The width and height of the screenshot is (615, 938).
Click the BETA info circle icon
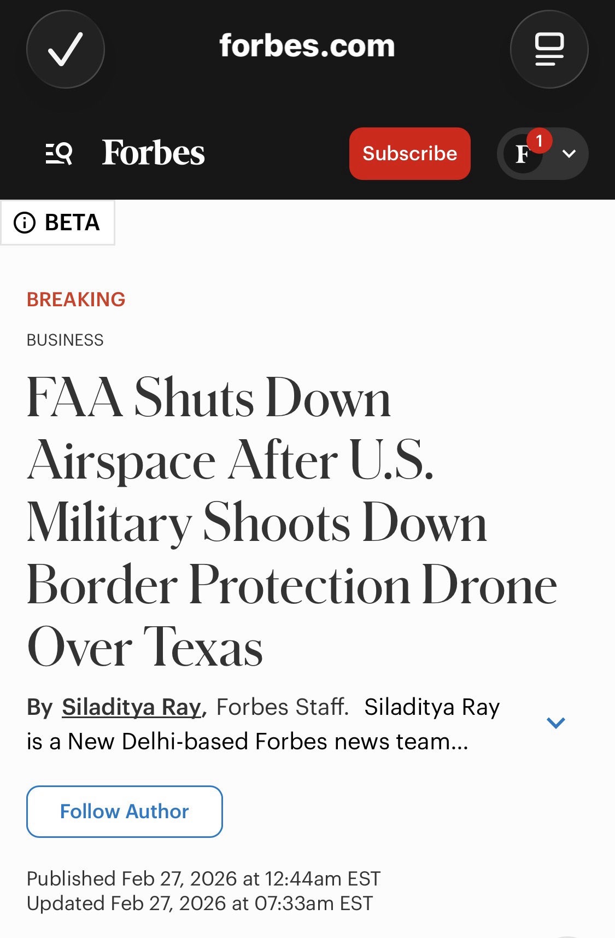[x=25, y=223]
